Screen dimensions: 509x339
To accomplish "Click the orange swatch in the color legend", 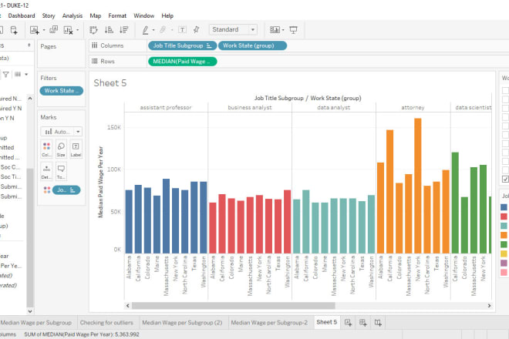I will click(x=504, y=235).
